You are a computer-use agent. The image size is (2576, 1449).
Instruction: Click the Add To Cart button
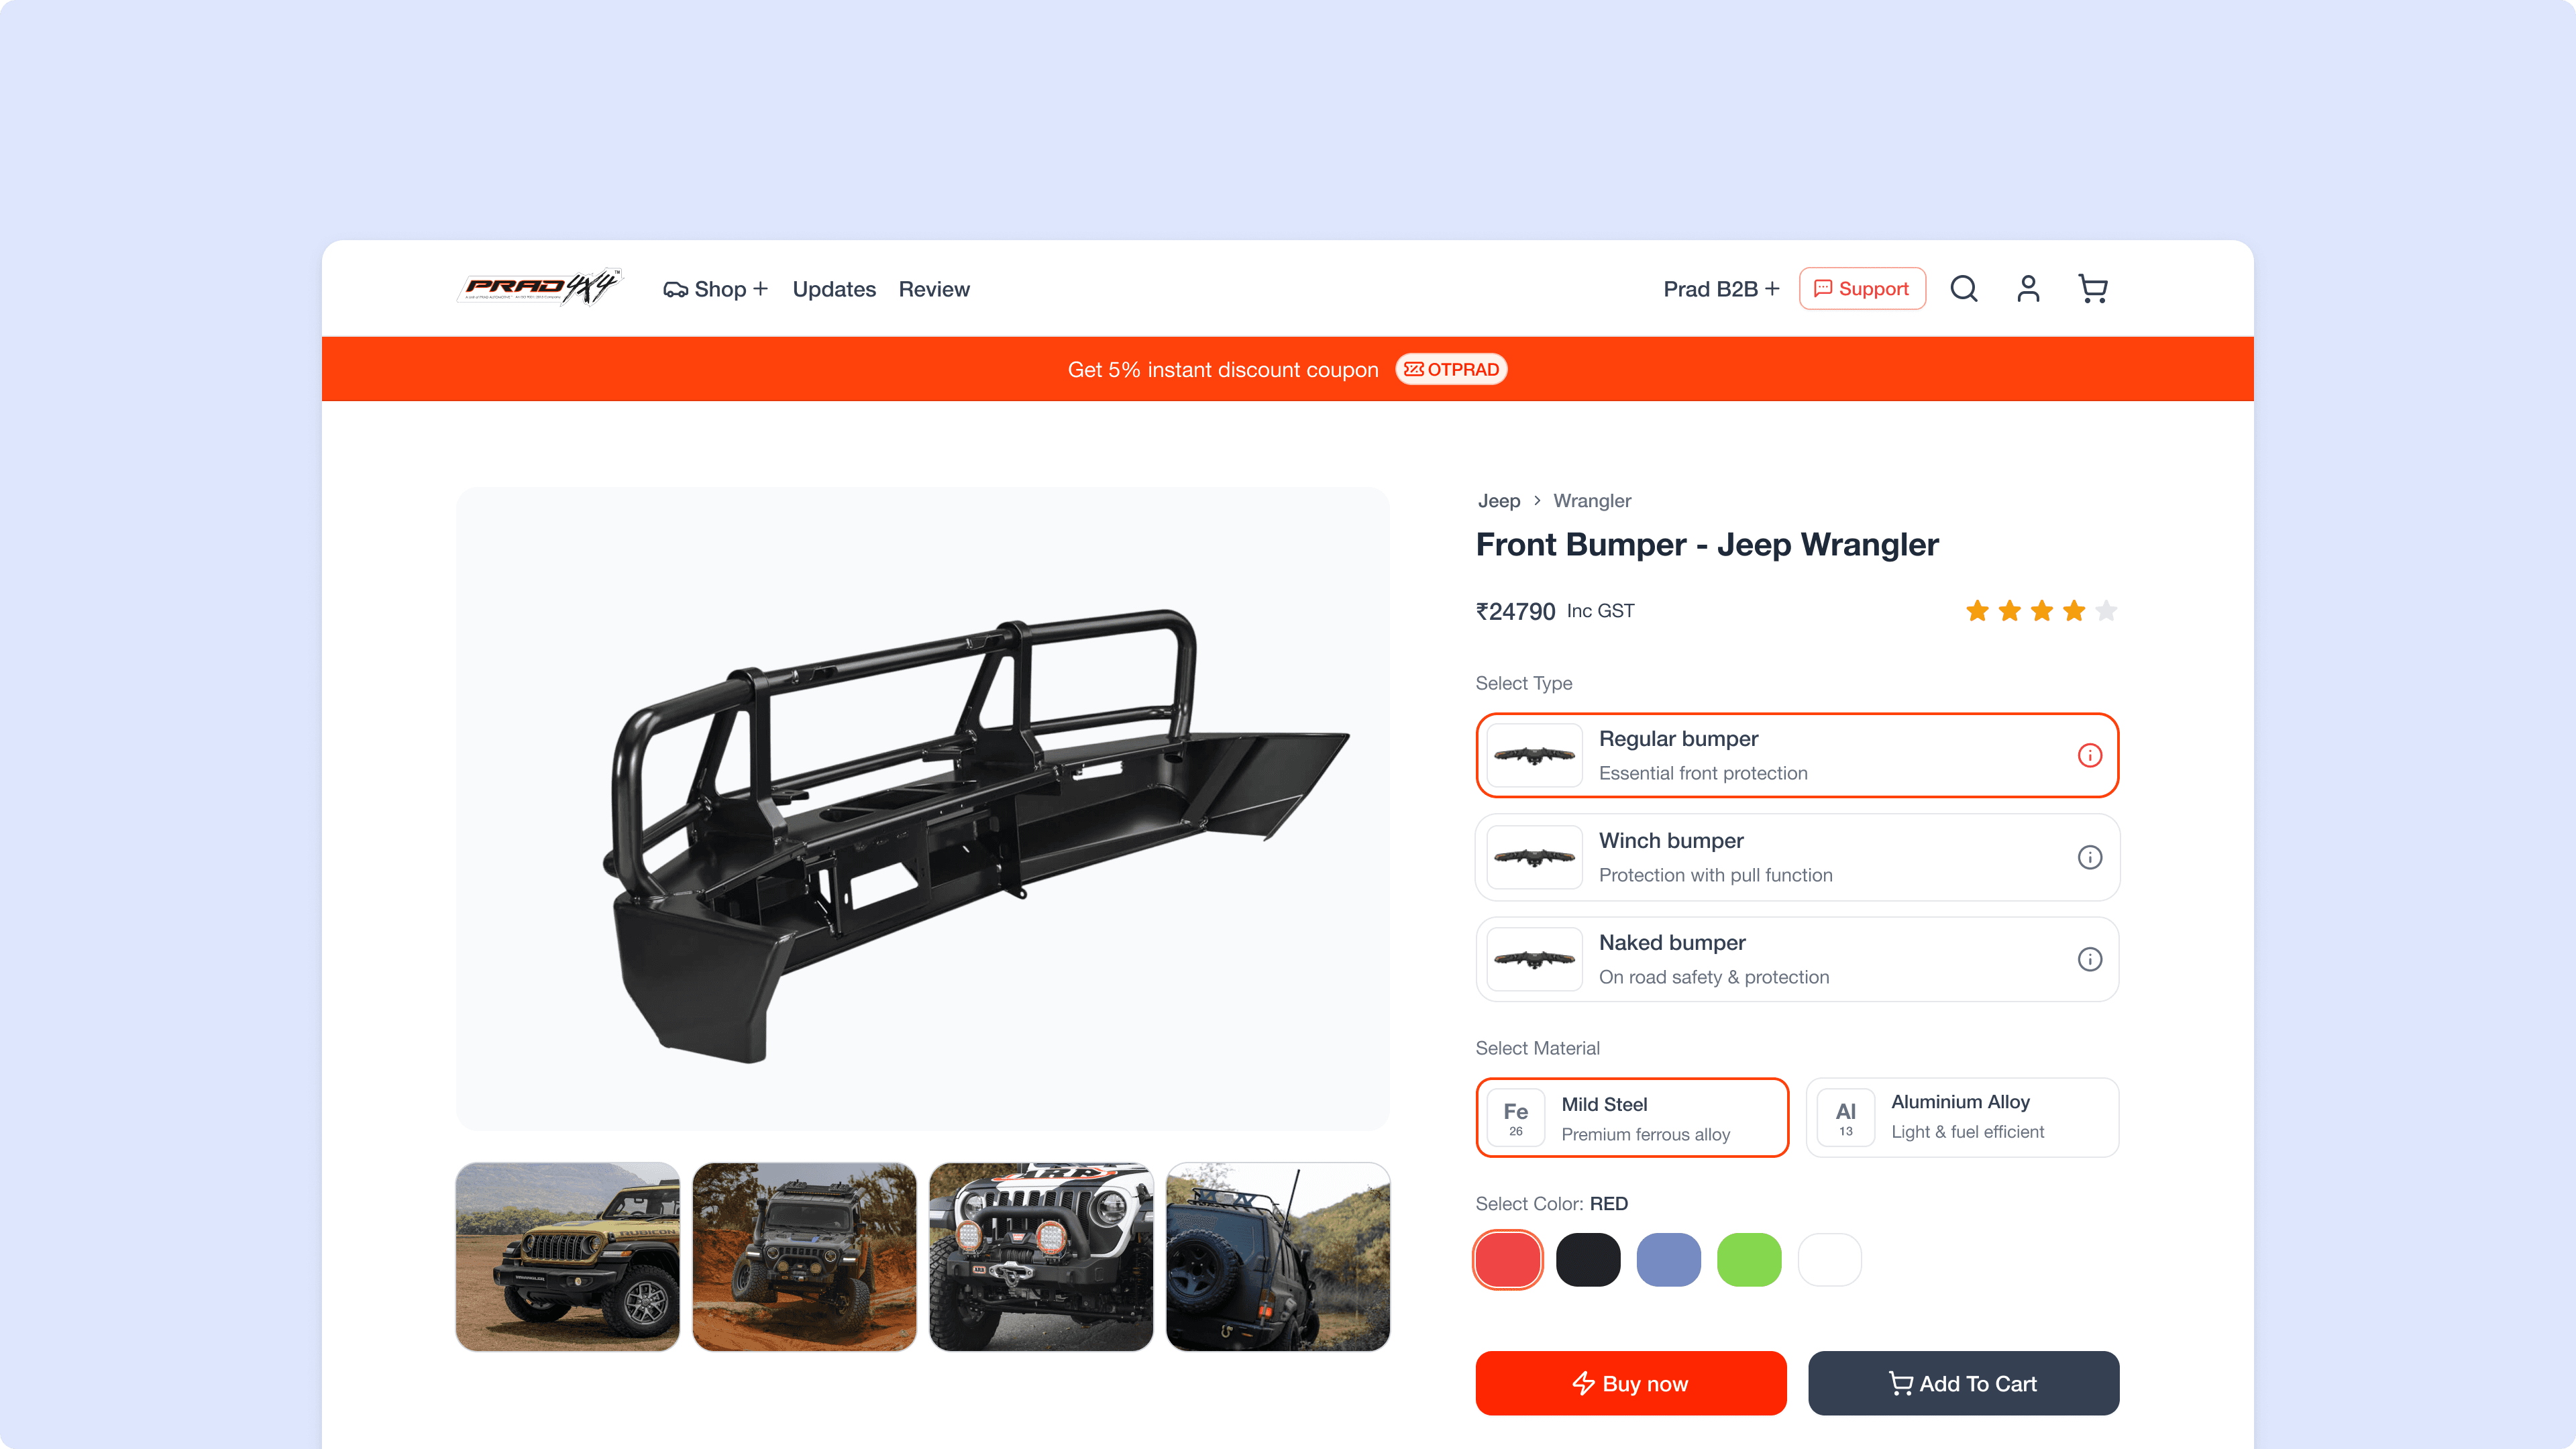coord(1963,1383)
